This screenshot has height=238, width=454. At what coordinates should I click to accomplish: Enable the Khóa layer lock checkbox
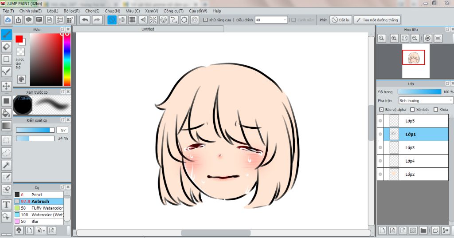pyautogui.click(x=436, y=110)
